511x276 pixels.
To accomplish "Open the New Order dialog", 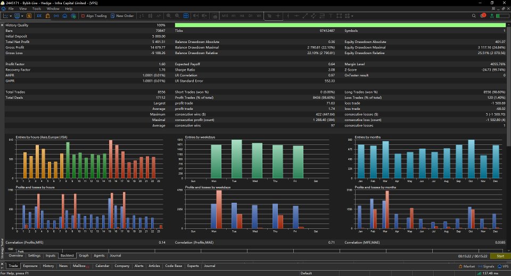I will pyautogui.click(x=122, y=15).
